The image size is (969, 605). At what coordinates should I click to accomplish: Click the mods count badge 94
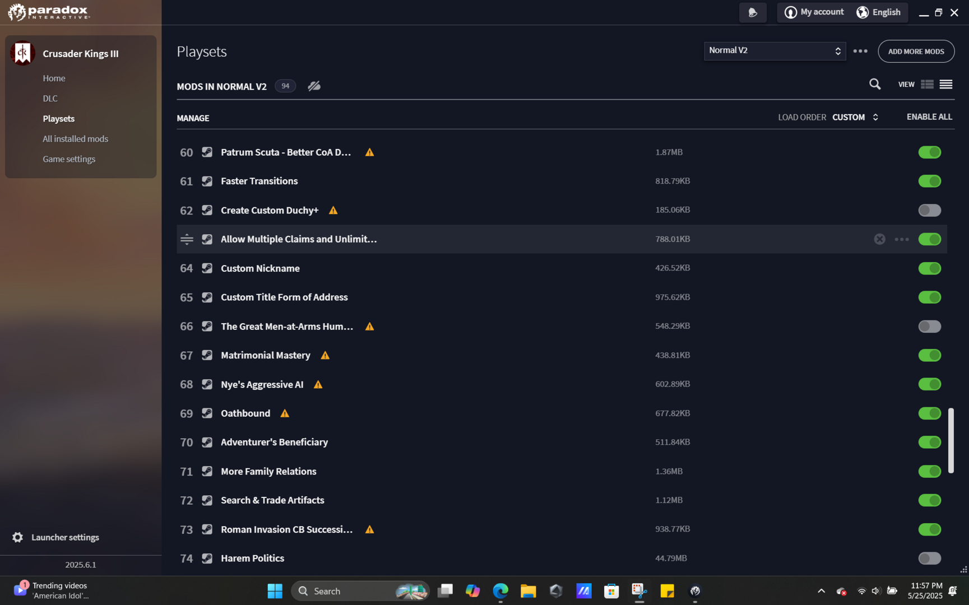(285, 86)
